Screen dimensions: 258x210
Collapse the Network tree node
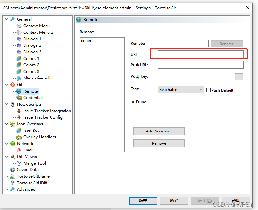click(x=7, y=143)
